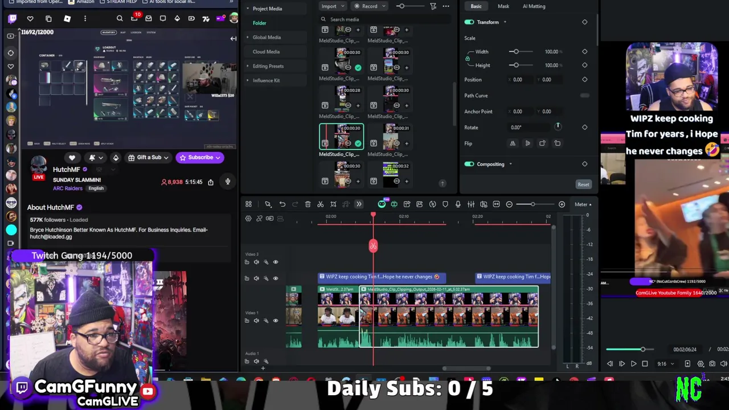The height and width of the screenshot is (410, 729).
Task: Select the Basic tab
Action: pos(476,6)
